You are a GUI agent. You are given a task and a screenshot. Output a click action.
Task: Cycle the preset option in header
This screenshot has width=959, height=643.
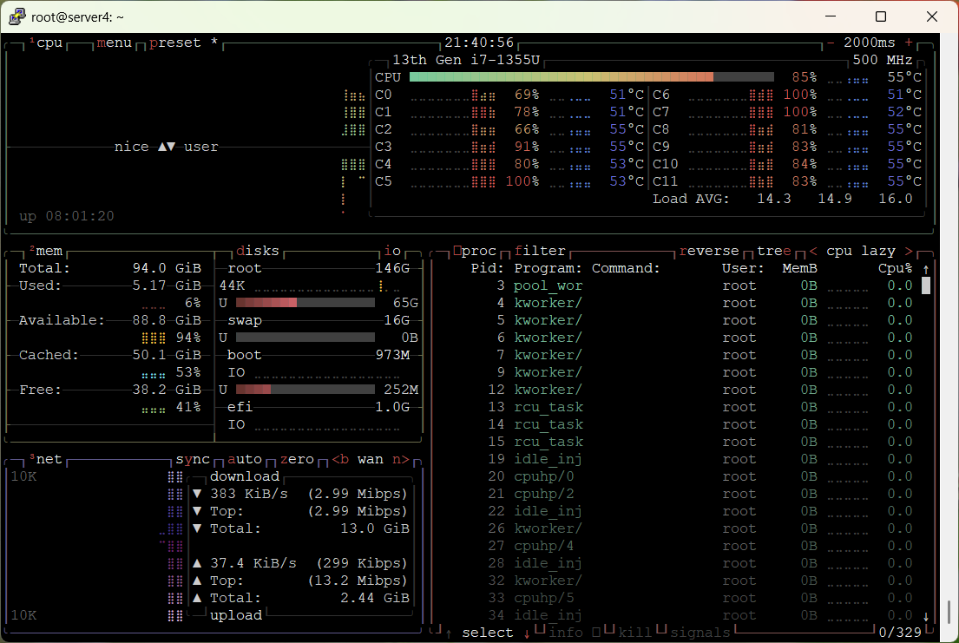point(174,43)
